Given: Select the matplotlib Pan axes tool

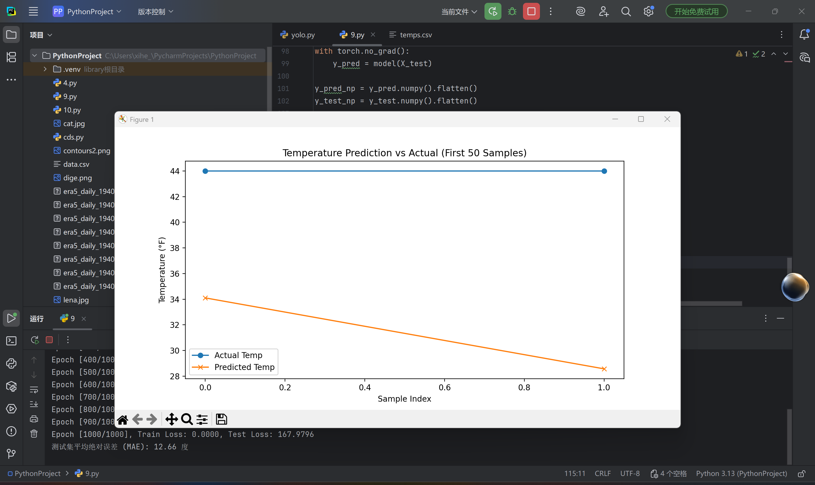Looking at the screenshot, I should click(171, 419).
